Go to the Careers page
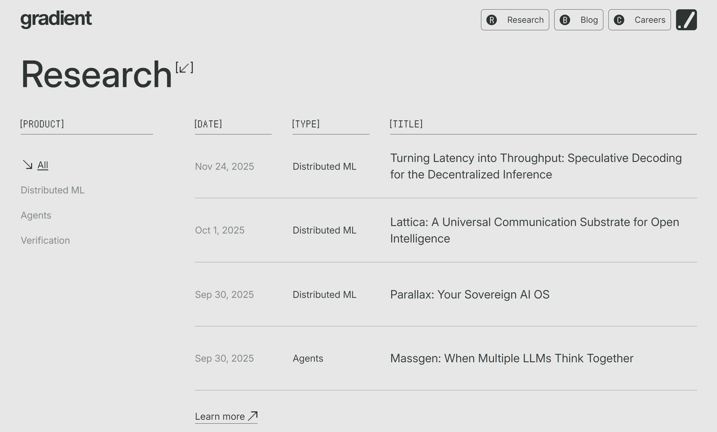Image resolution: width=717 pixels, height=432 pixels. [650, 20]
